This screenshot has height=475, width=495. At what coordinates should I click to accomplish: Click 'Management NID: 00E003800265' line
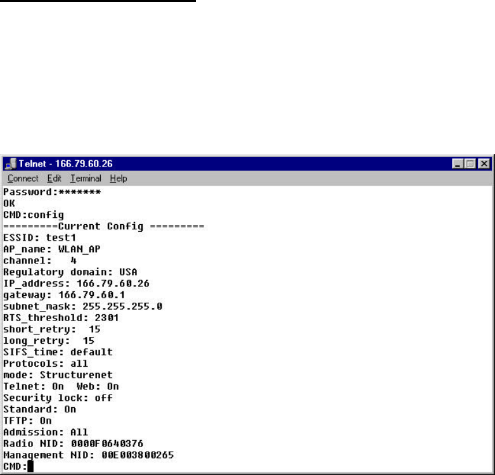(x=88, y=455)
